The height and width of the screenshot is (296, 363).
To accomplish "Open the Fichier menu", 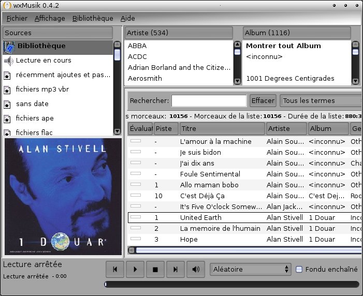I will [17, 18].
